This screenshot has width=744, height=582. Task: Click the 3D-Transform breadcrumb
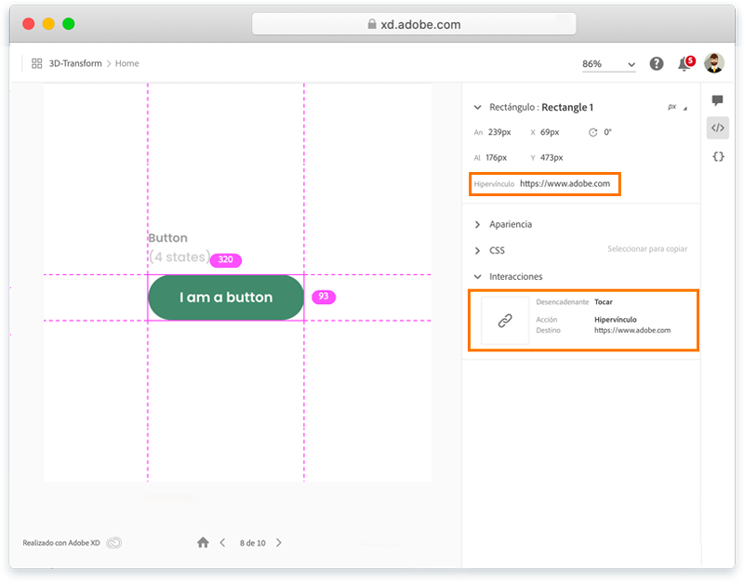74,63
